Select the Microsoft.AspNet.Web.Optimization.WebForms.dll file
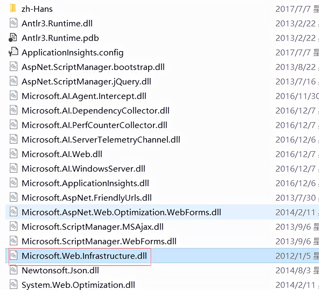Viewport: 319px width, 290px height. click(x=121, y=212)
